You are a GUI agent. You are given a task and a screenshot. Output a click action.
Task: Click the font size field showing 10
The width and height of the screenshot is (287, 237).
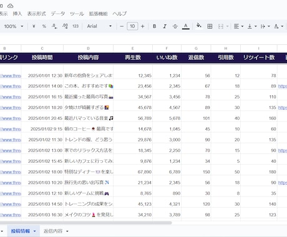[132, 26]
